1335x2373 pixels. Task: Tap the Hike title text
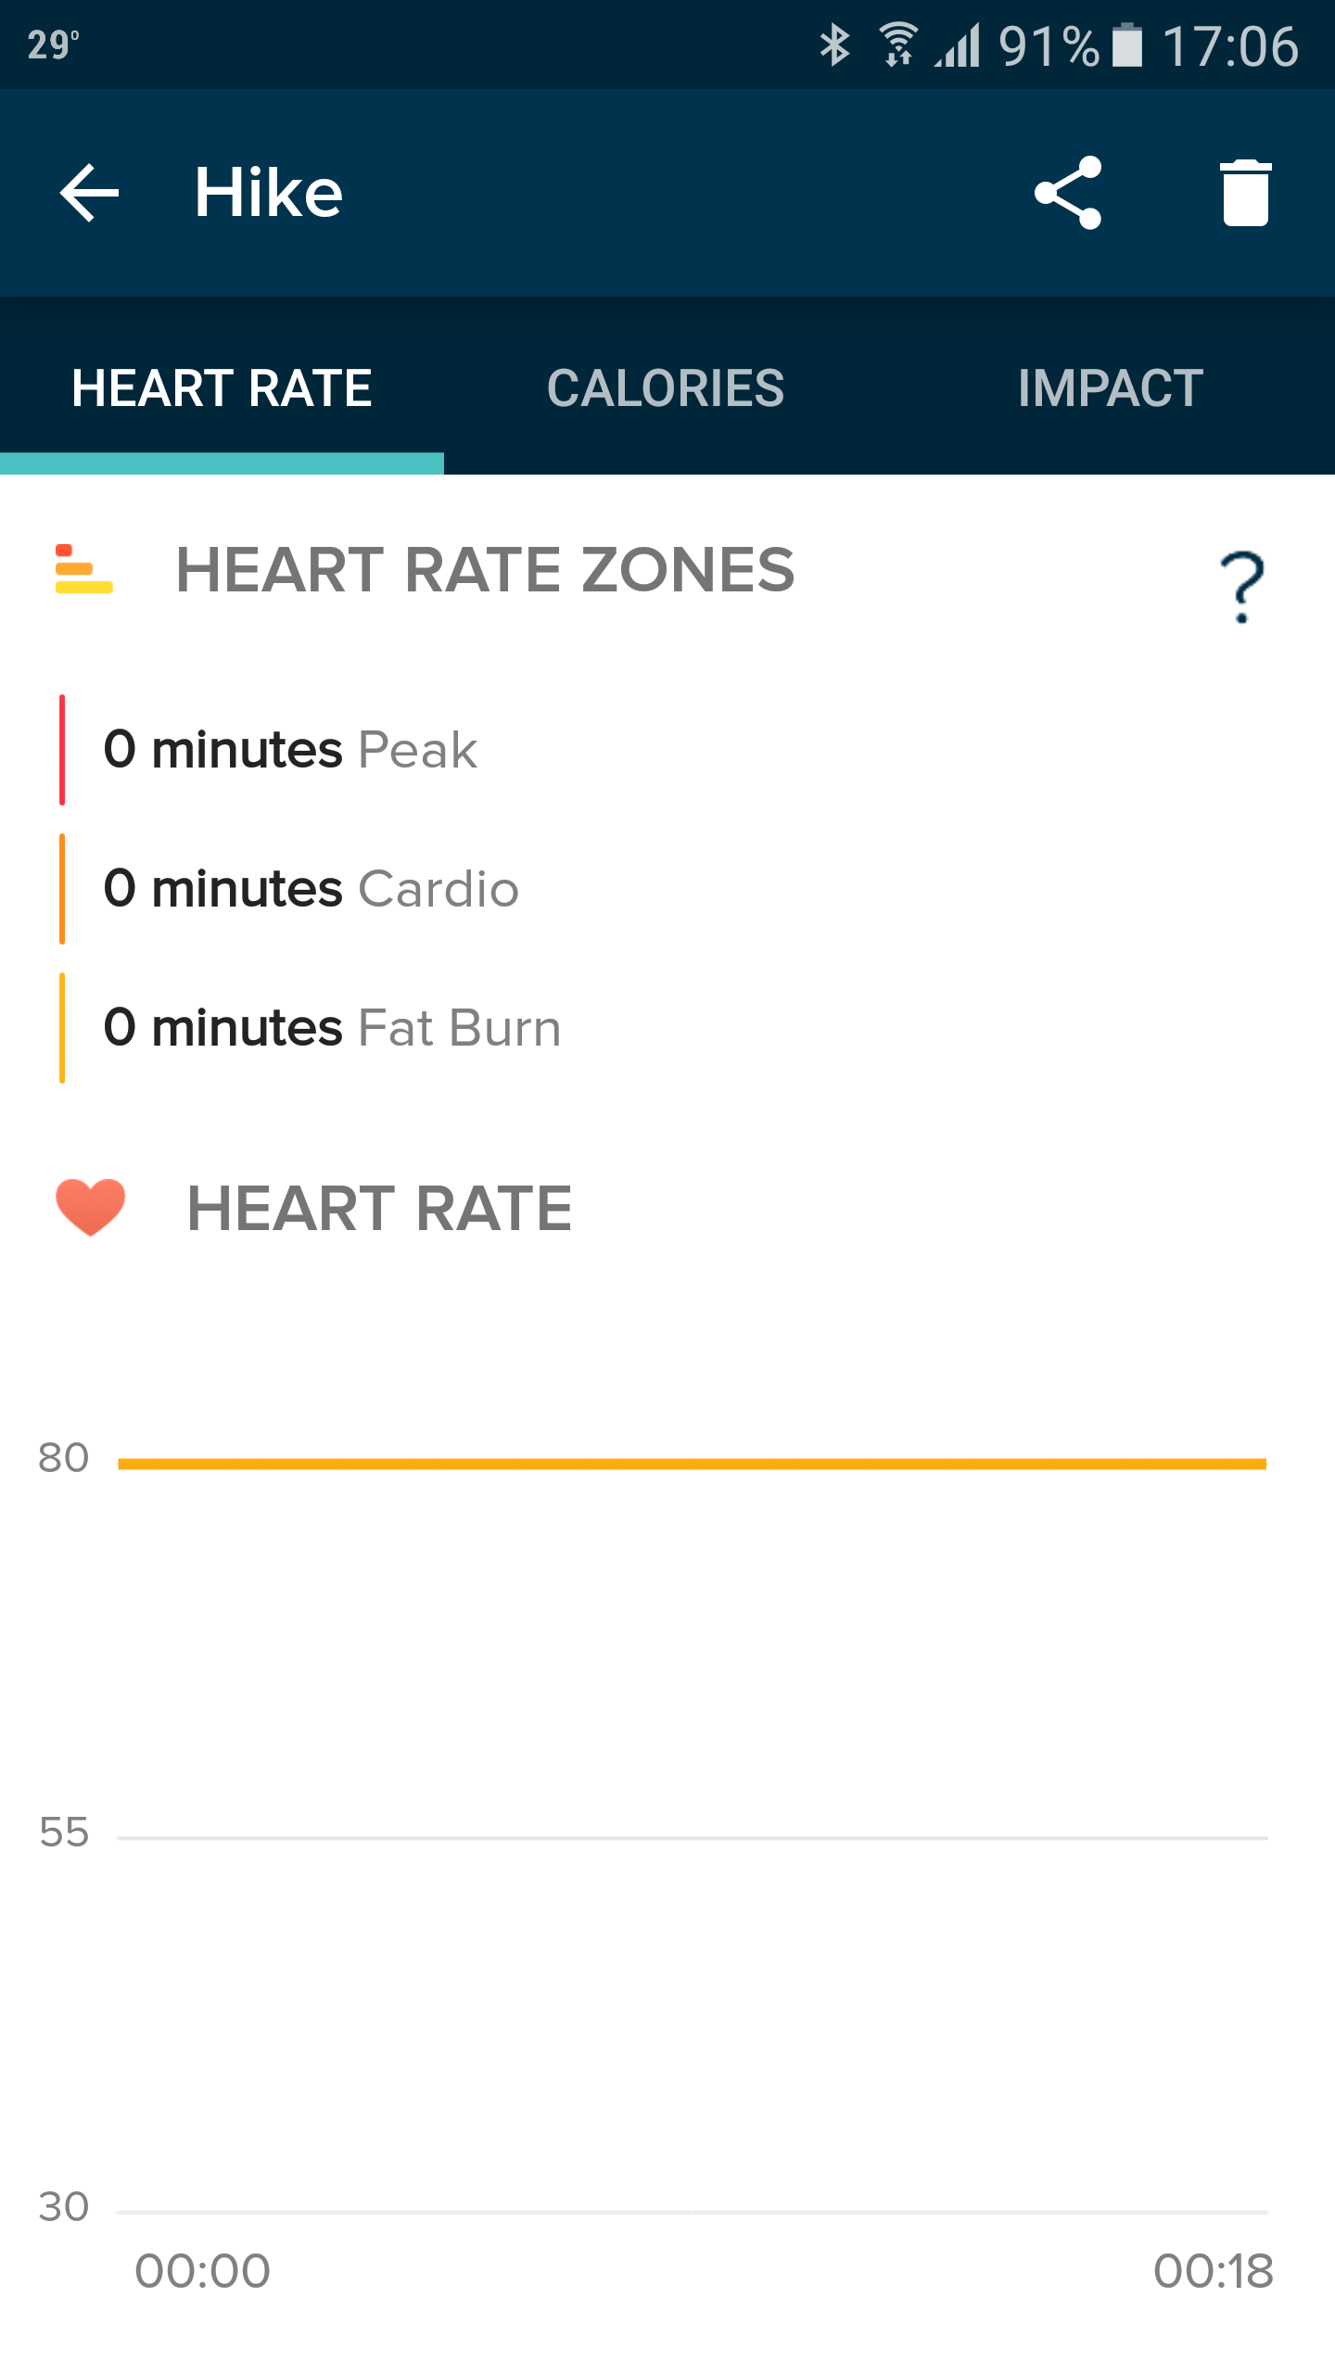click(269, 193)
